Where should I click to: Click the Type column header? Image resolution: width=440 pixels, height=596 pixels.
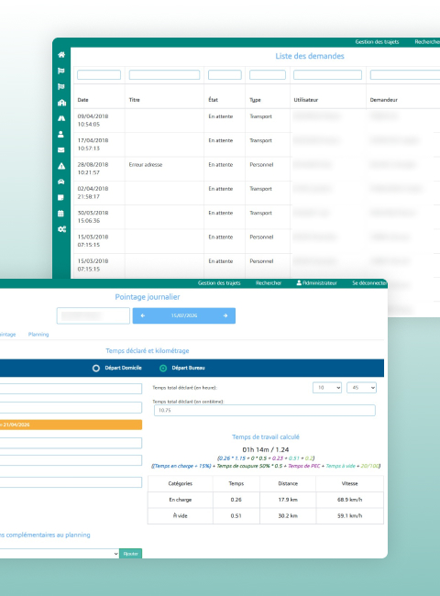point(255,100)
